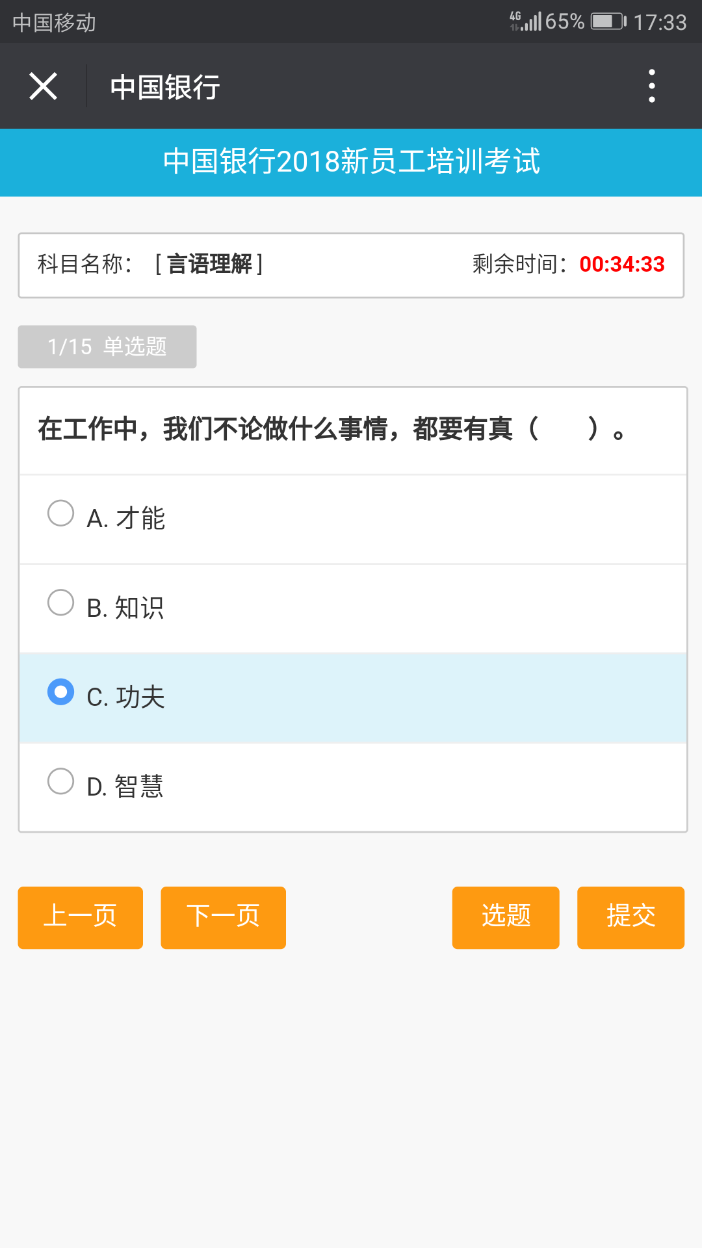
Task: Tap the exam title 中国银行2018新员工培训考试
Action: (x=351, y=162)
